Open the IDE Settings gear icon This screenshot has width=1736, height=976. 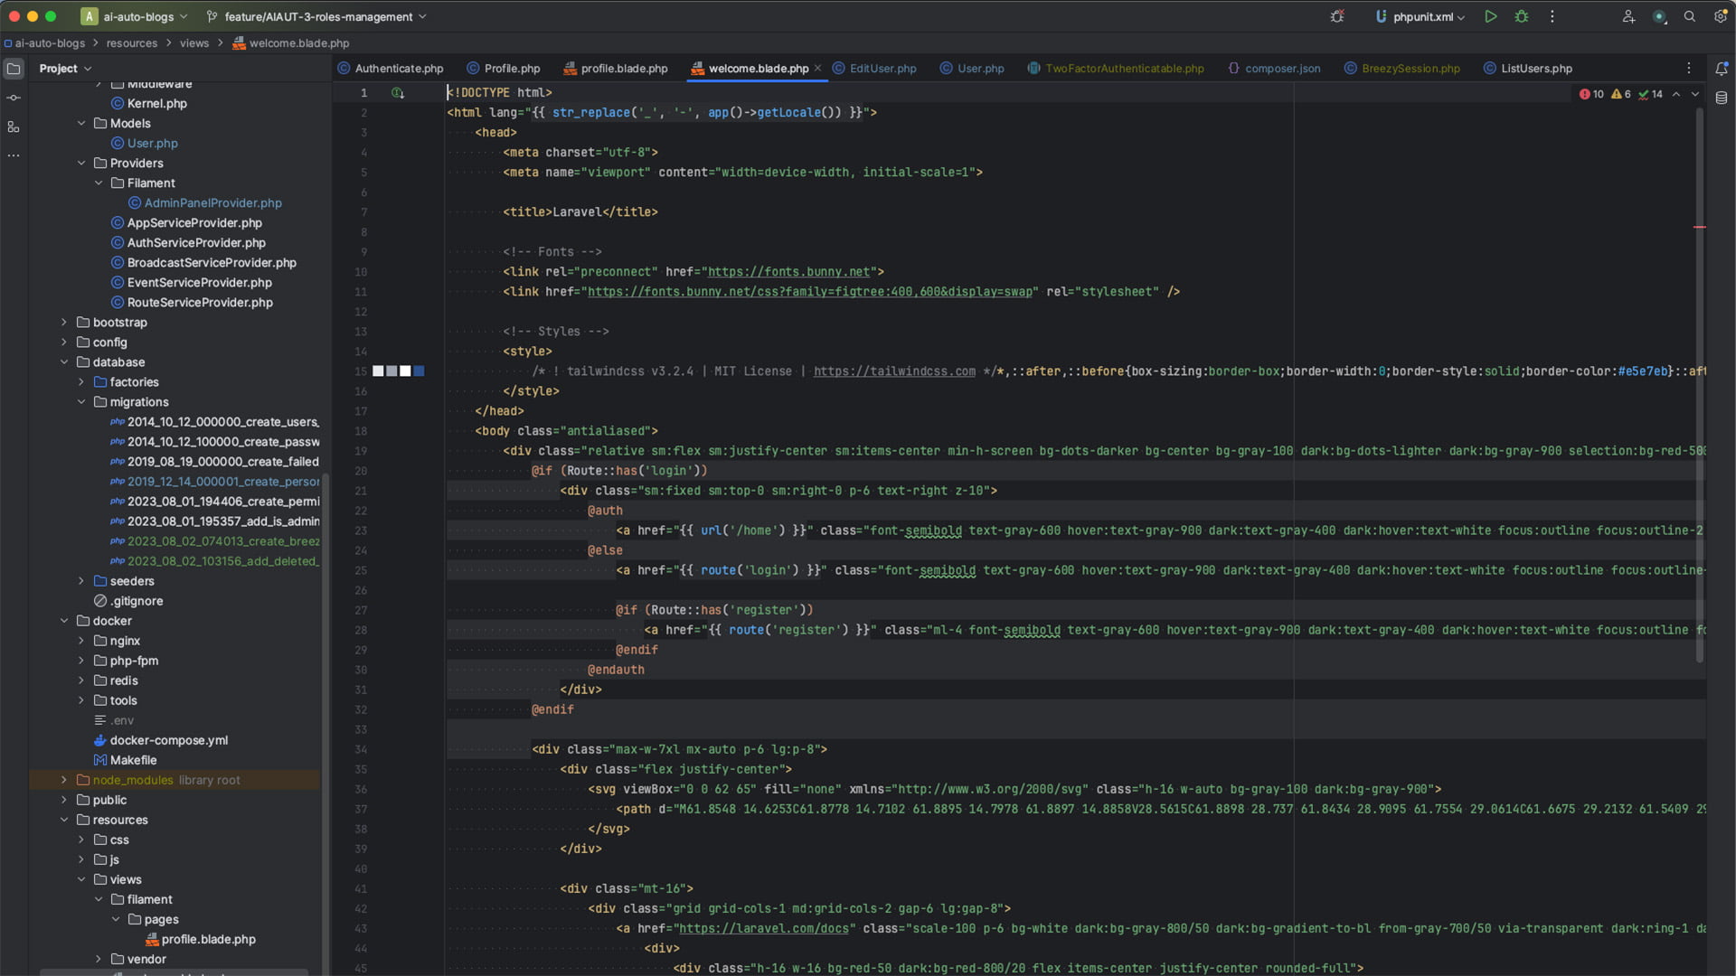[x=1719, y=16]
